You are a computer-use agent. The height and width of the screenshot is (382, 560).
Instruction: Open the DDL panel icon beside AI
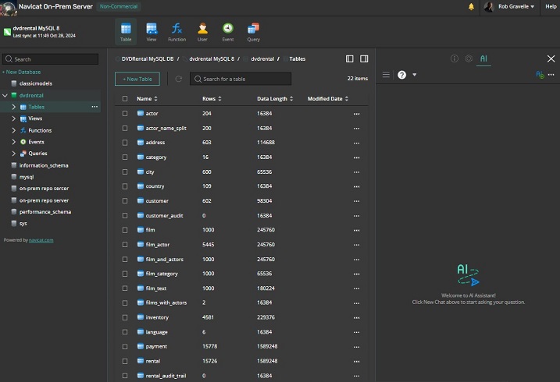469,58
